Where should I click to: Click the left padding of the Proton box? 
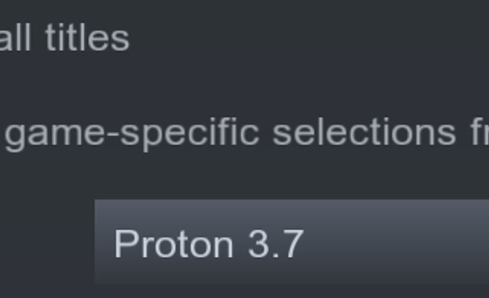[x=104, y=243]
